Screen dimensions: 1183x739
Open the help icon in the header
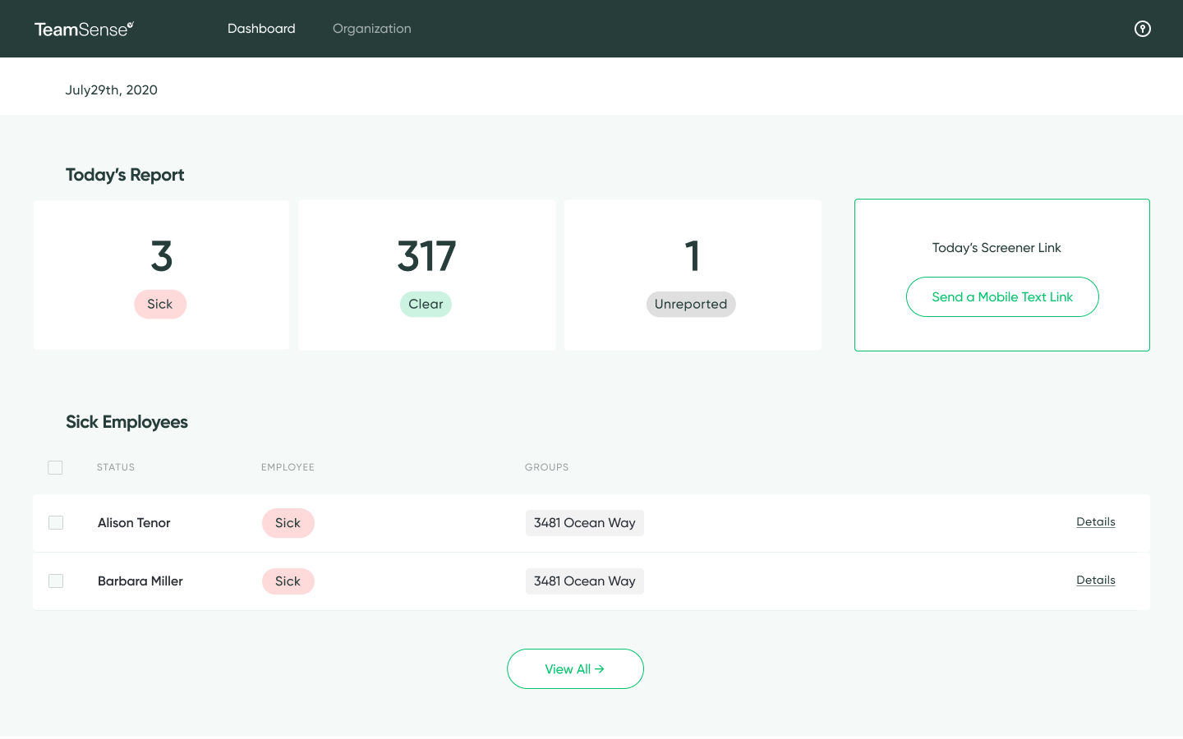(x=1142, y=29)
